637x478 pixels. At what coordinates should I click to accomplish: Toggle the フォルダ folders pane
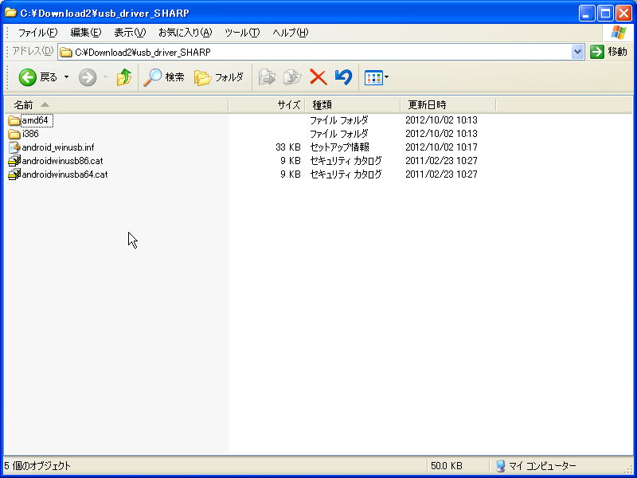click(219, 77)
